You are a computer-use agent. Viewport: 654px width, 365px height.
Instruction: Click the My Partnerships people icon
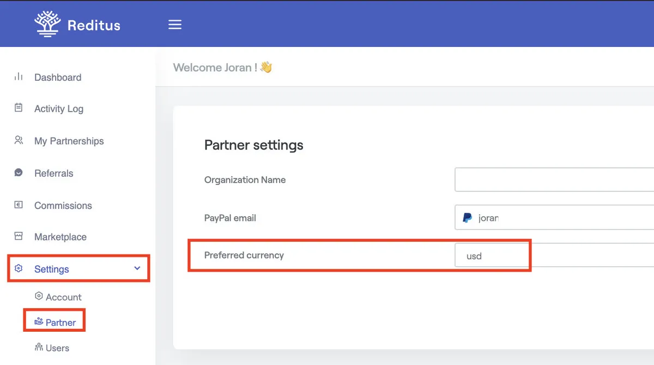coord(19,141)
